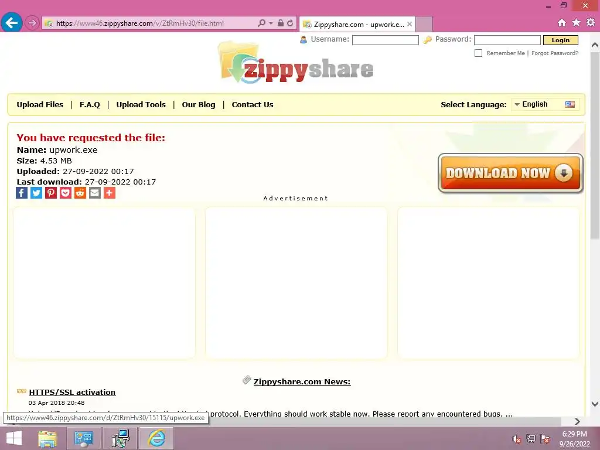Click the muted volume tray icon
Screen dimensions: 600x450
[517, 439]
